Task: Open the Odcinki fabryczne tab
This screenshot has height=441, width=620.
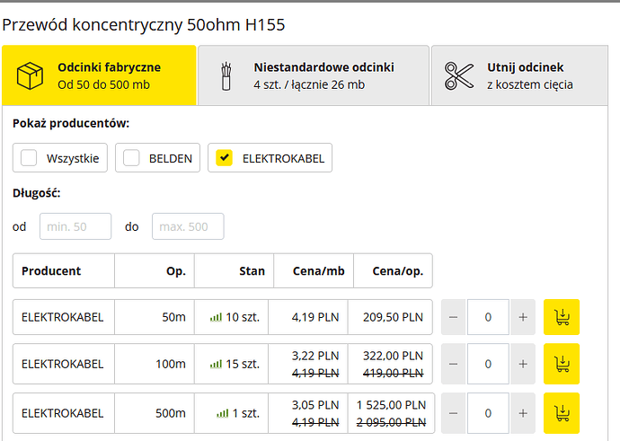Action: (99, 75)
